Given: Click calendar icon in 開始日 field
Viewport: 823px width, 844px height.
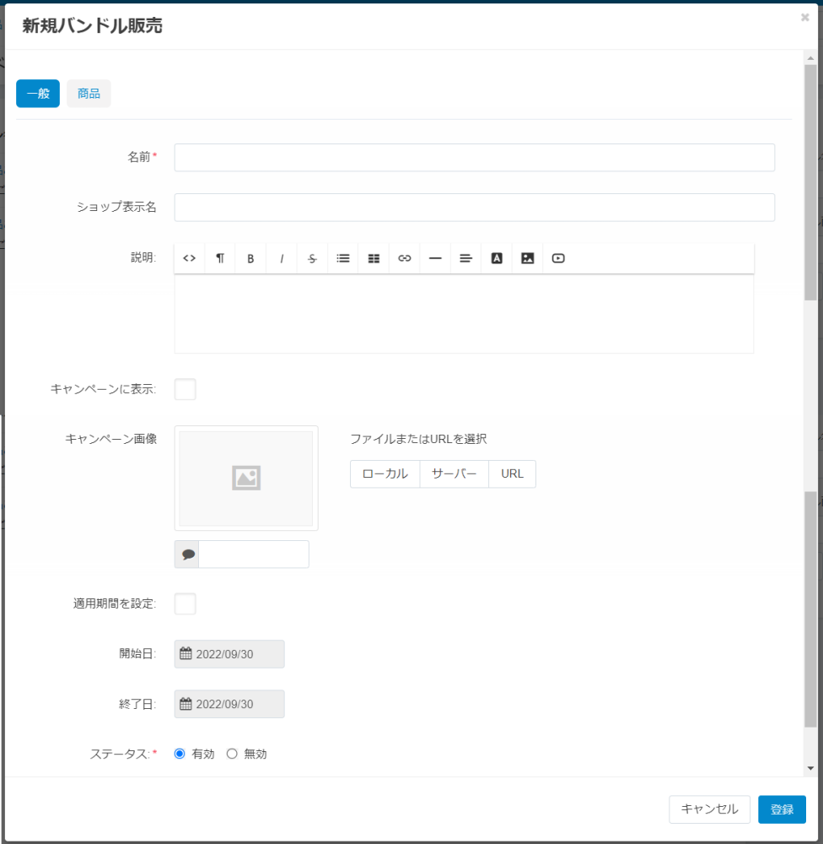Looking at the screenshot, I should (186, 653).
